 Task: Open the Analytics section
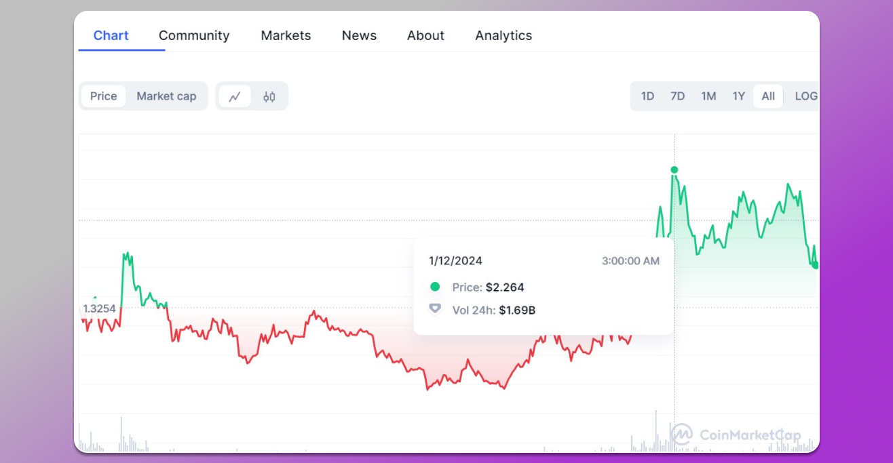(x=503, y=35)
